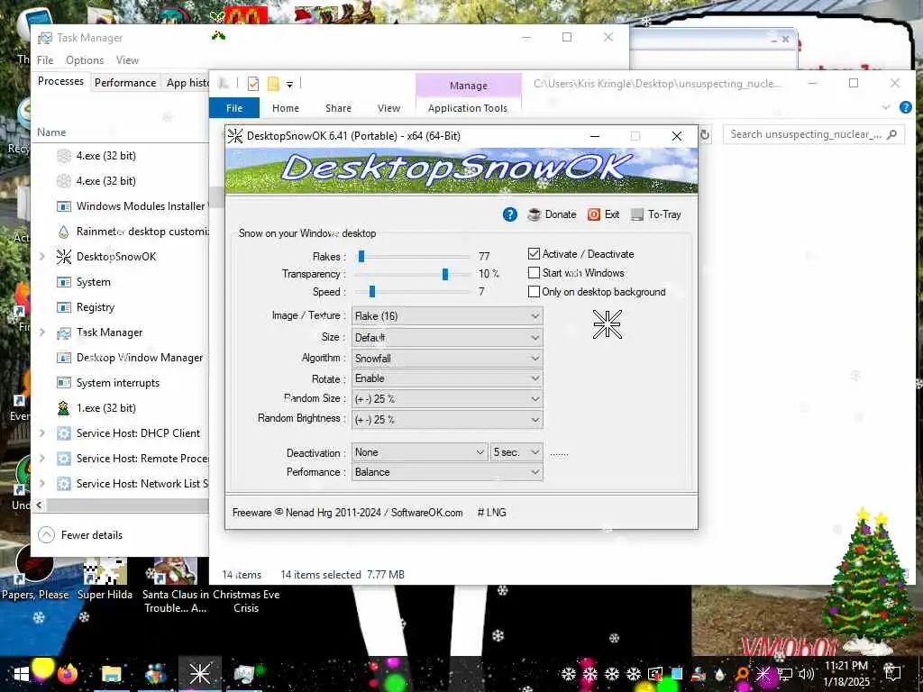Adjust the Flakes slider handle
The width and height of the screenshot is (923, 692).
(361, 256)
